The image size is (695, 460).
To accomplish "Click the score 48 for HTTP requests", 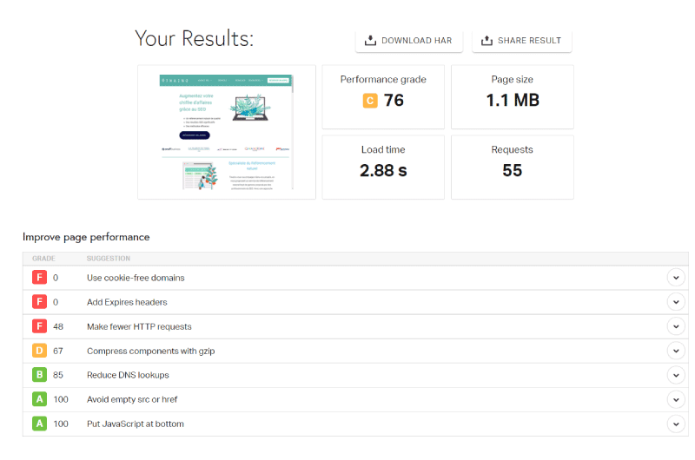I will coord(58,326).
